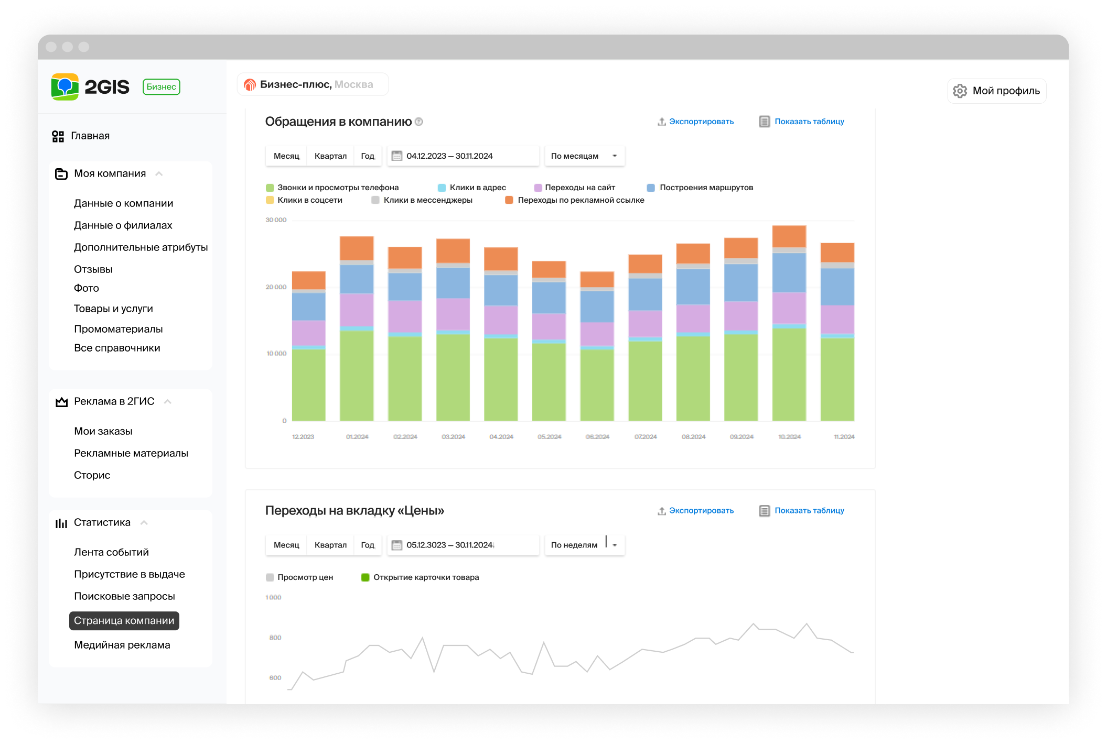Open Лента событий menu item
The width and height of the screenshot is (1107, 745).
coord(112,553)
